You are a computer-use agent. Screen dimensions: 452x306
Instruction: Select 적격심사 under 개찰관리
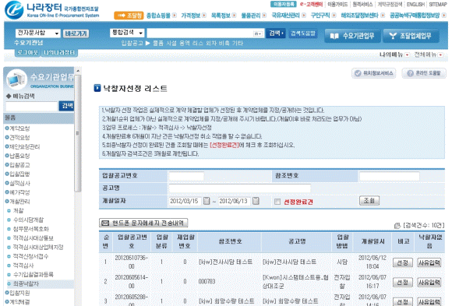[x=23, y=266]
